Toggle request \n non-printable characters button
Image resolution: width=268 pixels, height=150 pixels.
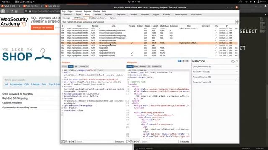[x=76, y=67]
